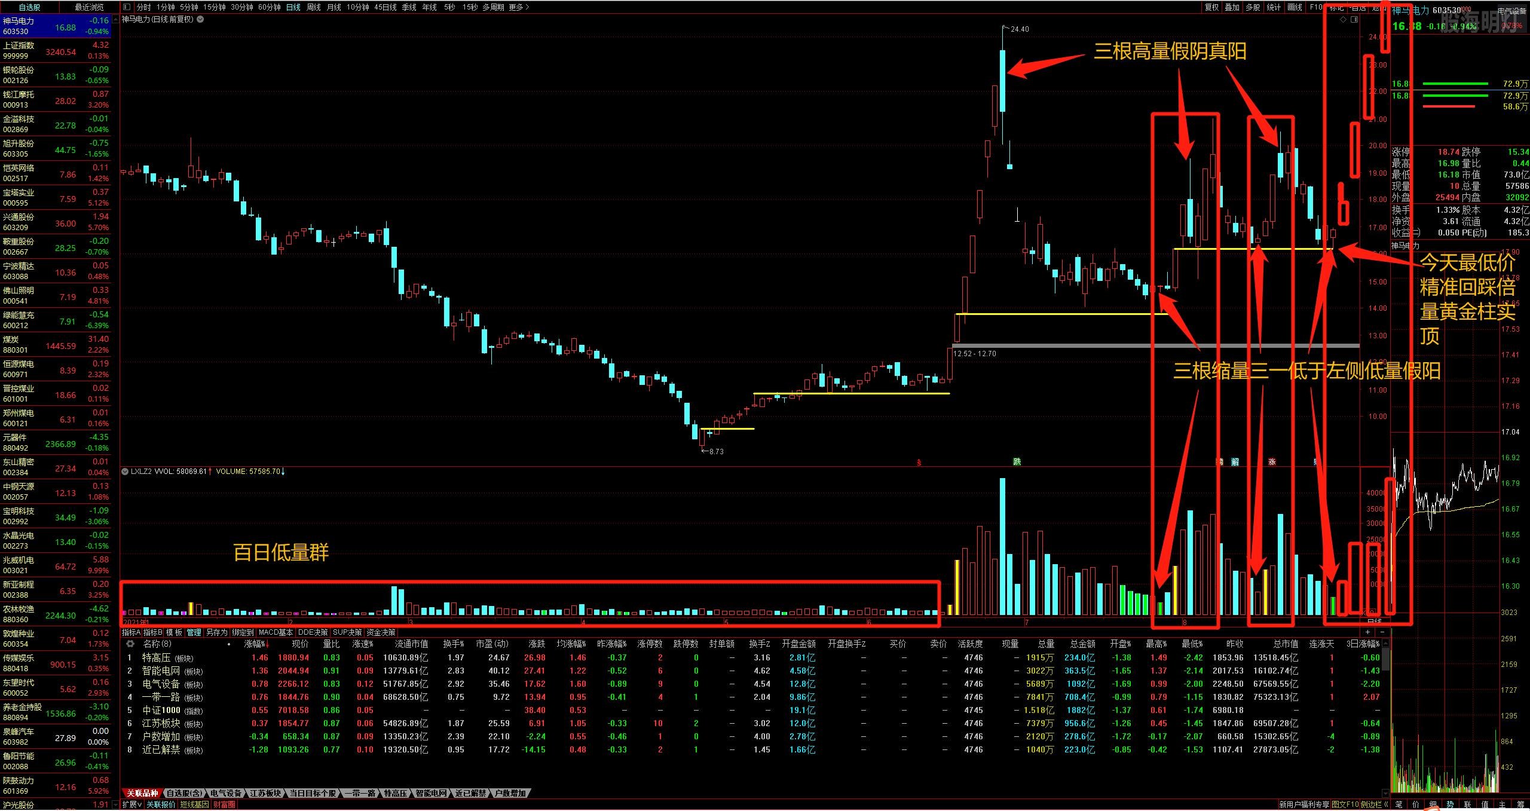Select 上证指数 in the watchlist

pyautogui.click(x=56, y=51)
